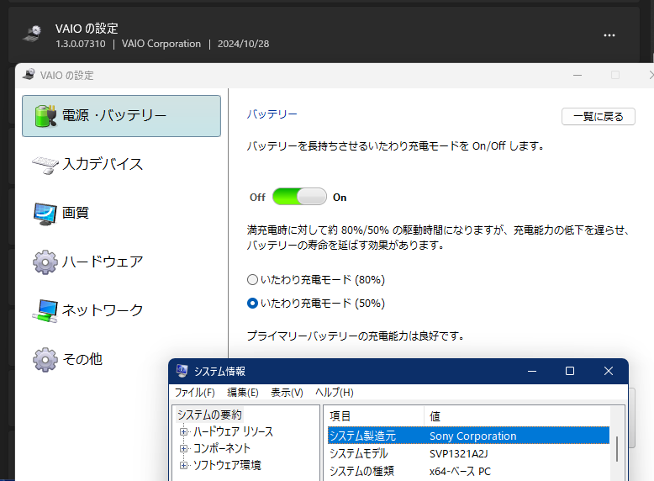Click the 項目 column header
The image size is (654, 481).
(x=375, y=416)
